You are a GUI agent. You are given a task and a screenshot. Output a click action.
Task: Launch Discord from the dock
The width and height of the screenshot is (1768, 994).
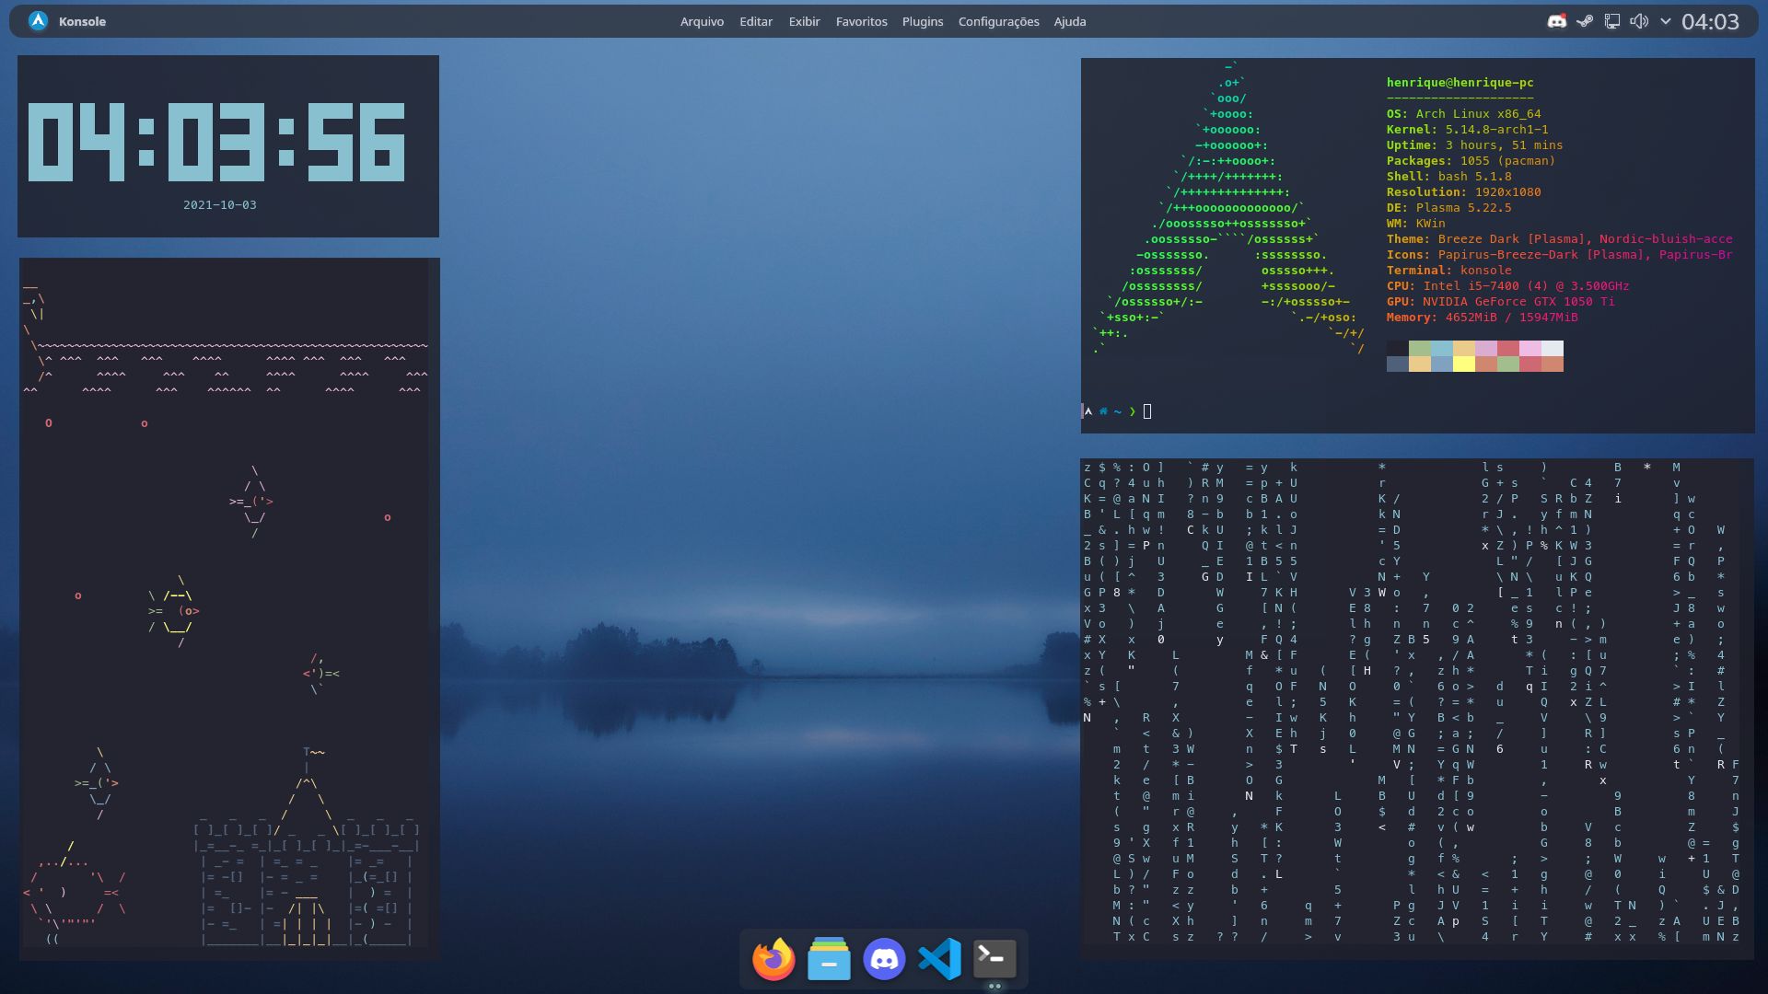[x=884, y=959]
